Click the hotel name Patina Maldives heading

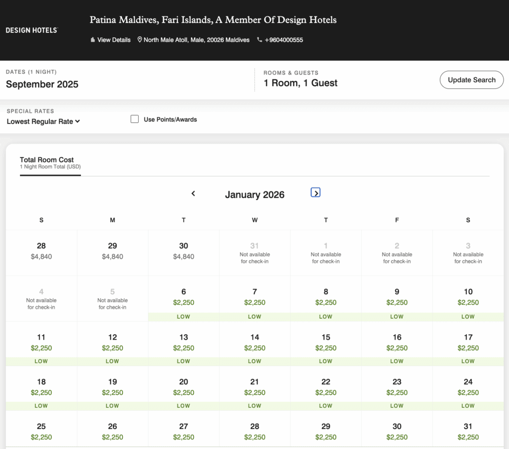pyautogui.click(x=213, y=20)
